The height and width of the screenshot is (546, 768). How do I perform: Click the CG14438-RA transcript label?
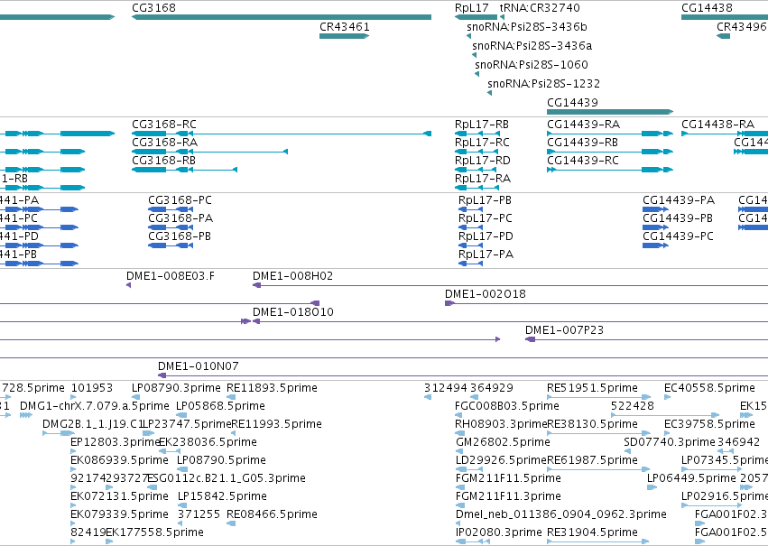(x=717, y=125)
